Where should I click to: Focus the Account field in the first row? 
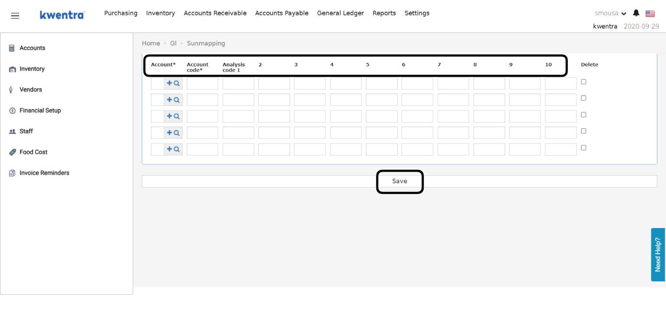[157, 83]
